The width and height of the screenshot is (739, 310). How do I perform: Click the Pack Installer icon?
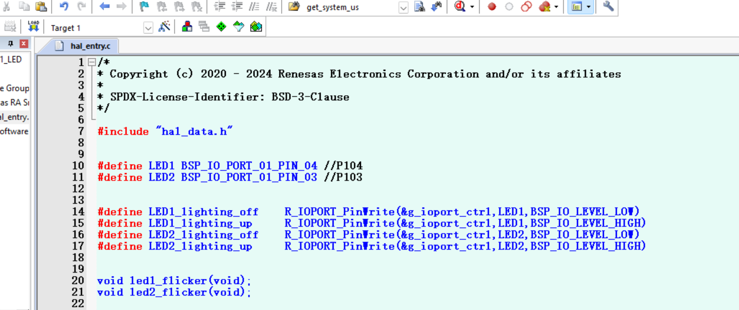coord(256,27)
